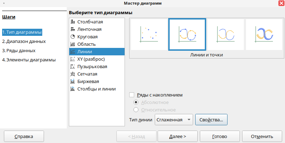Pick the Область area chart icon
The image size is (285, 143).
click(73, 44)
